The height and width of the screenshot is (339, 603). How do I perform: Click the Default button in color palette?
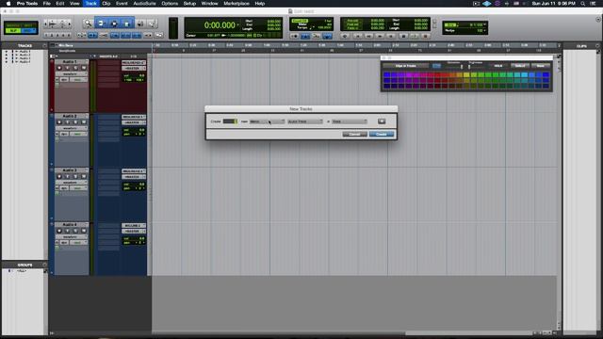pyautogui.click(x=520, y=66)
